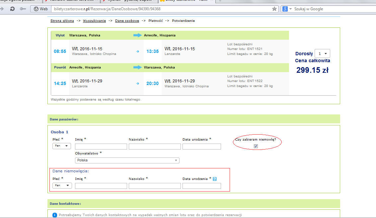Open the 'Wyszukiwanie' breadcrumb link

(94, 21)
